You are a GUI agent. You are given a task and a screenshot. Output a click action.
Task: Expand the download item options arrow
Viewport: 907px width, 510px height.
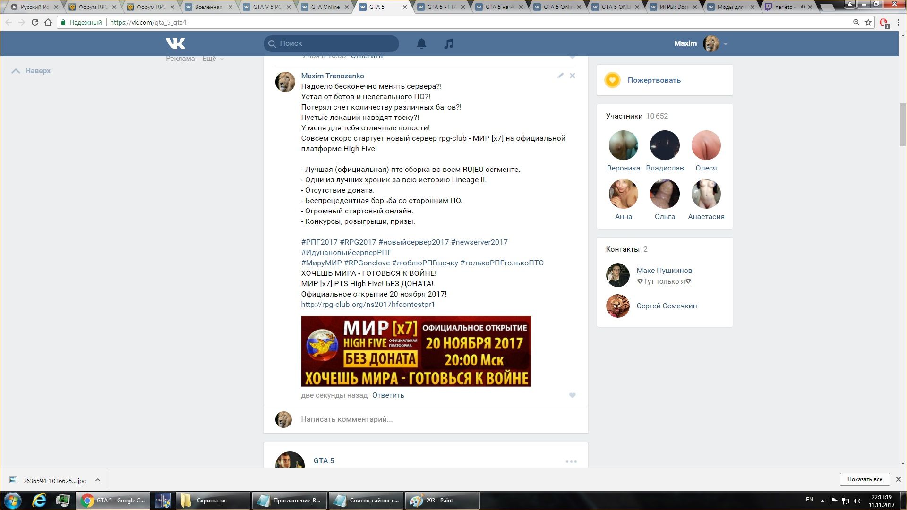click(98, 480)
